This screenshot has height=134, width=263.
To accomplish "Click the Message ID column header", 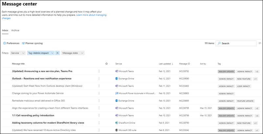I will (x=185, y=64).
